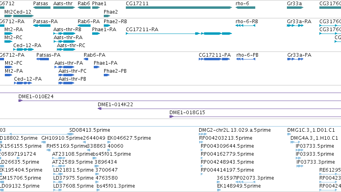Click the Mt2-RC transcript label
The image size is (341, 192).
[13, 38]
